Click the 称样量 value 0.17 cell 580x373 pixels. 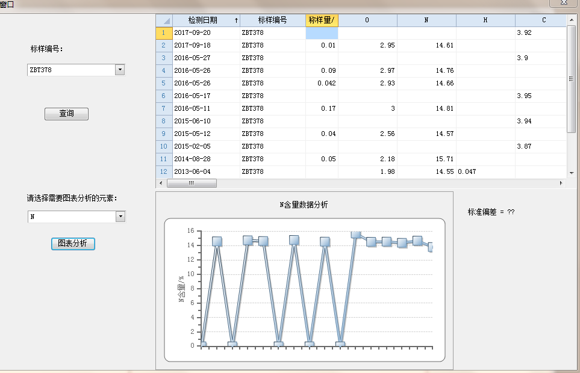pos(322,108)
